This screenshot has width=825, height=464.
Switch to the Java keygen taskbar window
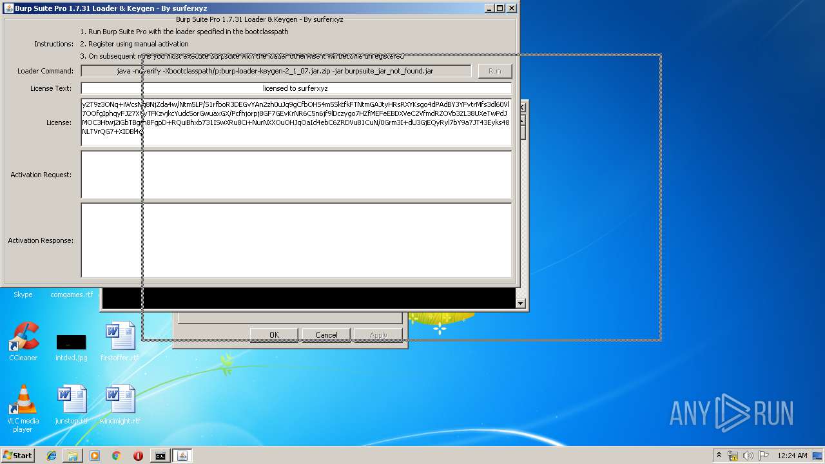tap(182, 456)
